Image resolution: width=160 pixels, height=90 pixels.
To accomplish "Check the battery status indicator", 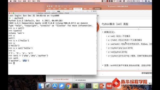I will coord(119,1).
